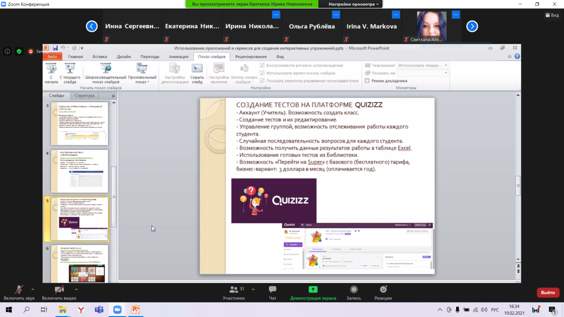The width and height of the screenshot is (564, 317).
Task: Open Настройка демонстрации settings
Action: [x=175, y=73]
